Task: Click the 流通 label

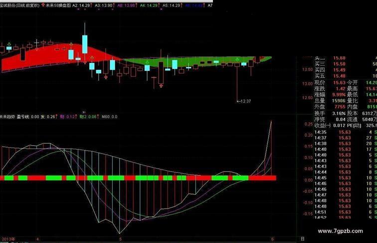Action: pyautogui.click(x=352, y=119)
